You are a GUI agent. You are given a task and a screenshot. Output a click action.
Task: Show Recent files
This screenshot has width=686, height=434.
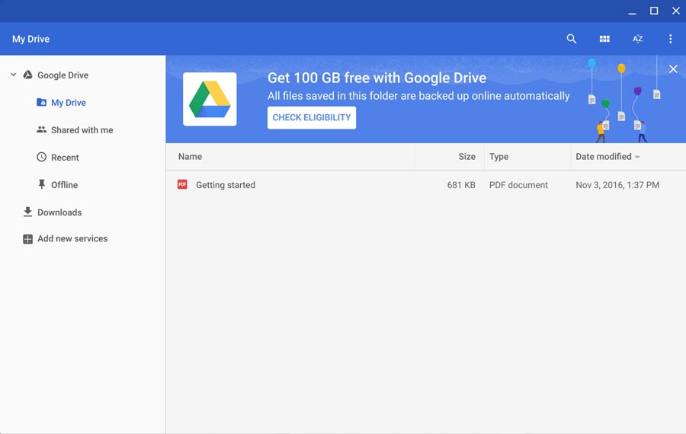point(66,158)
